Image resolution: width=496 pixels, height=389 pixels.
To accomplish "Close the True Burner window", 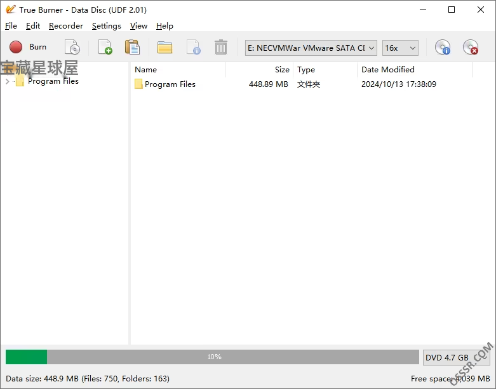I will point(481,10).
